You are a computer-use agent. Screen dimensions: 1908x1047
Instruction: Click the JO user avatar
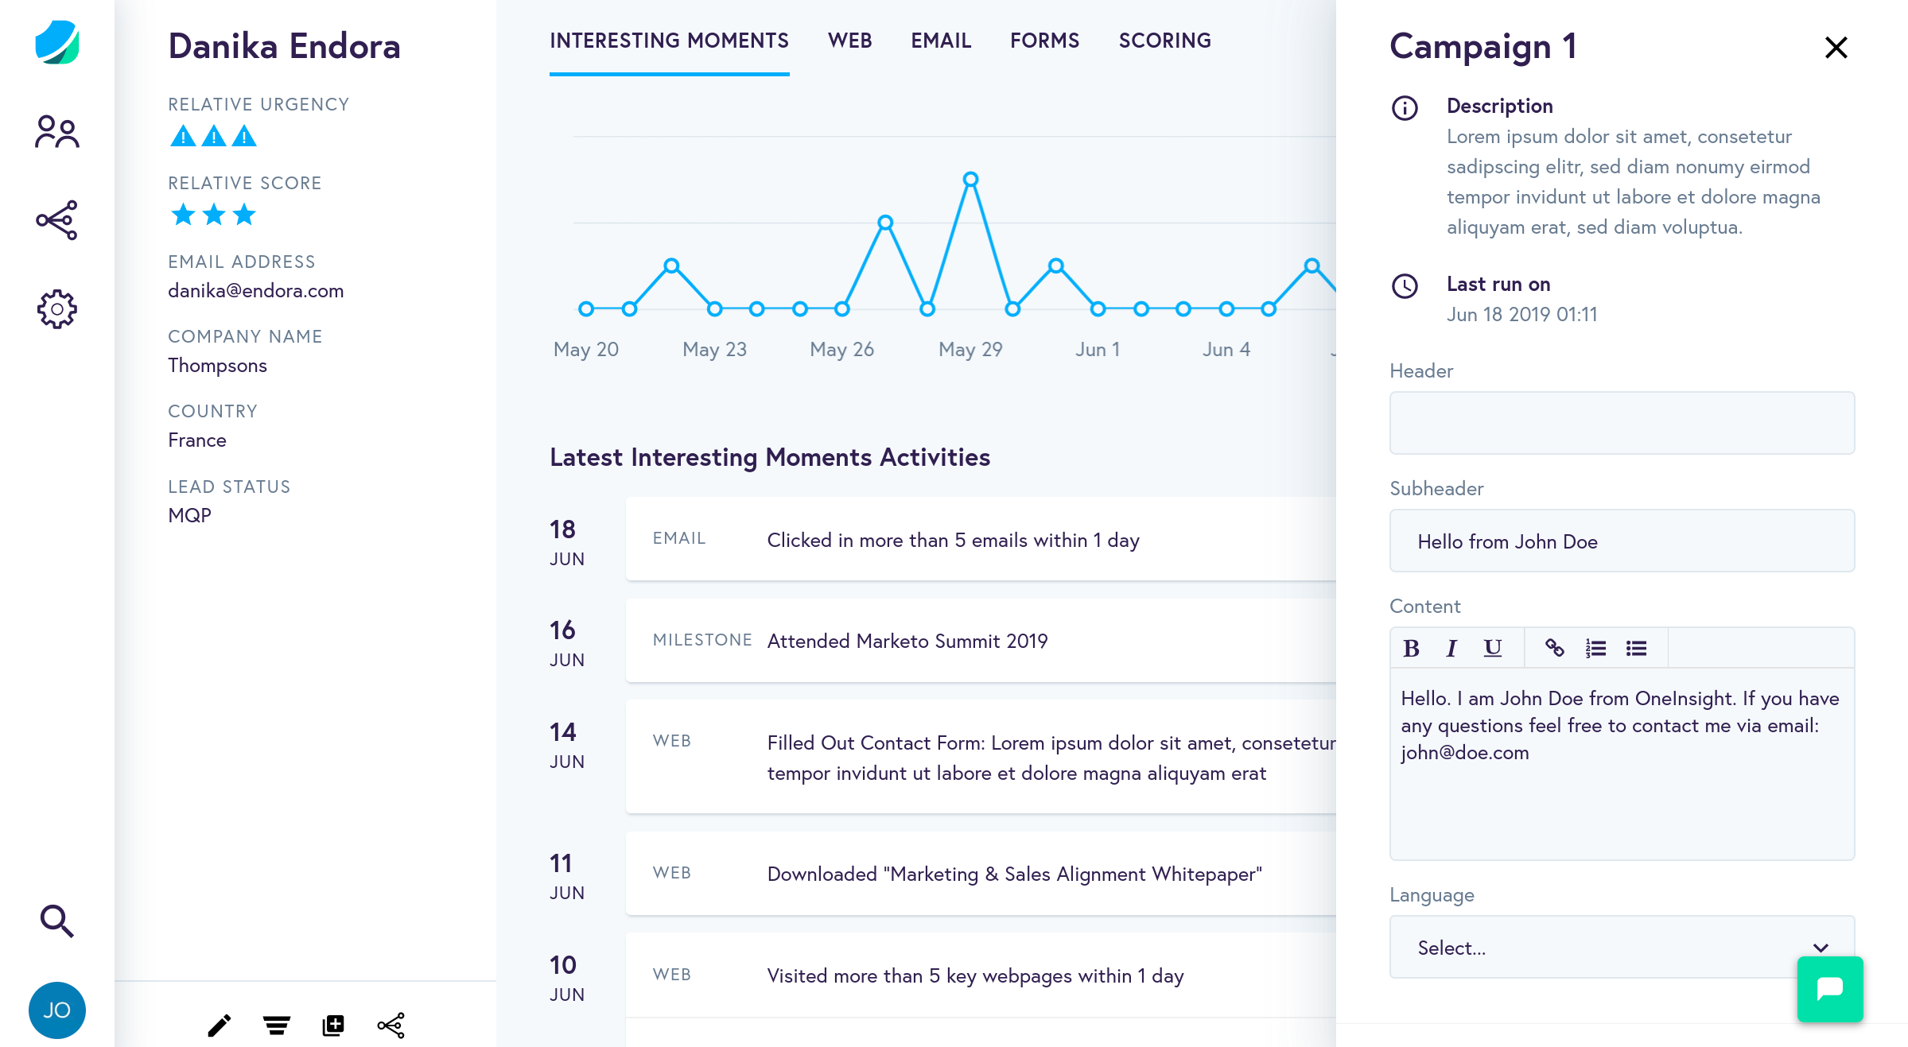point(57,1010)
